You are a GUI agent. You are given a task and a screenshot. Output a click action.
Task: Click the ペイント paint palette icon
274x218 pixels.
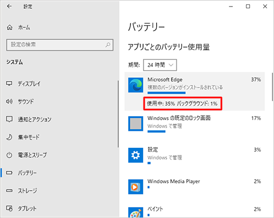pos(135,213)
